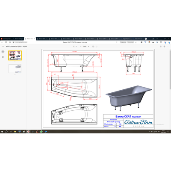
Task: Open WhatsApp from the taskbar
Action: click(x=41, y=132)
